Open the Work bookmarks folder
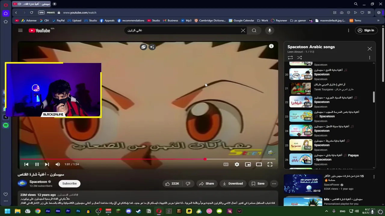385x216 pixels. coord(262,20)
